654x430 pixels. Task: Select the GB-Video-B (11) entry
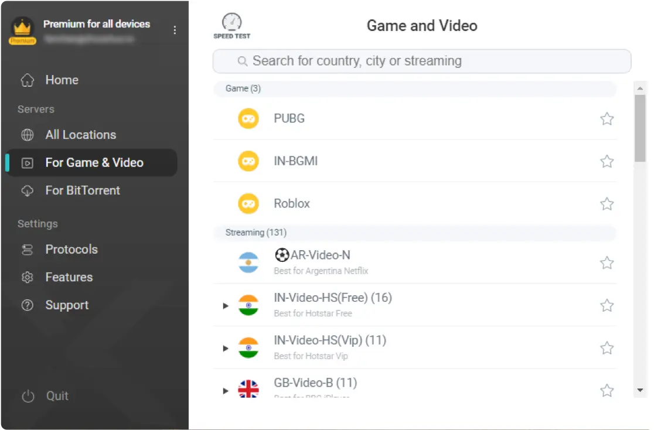click(415, 384)
